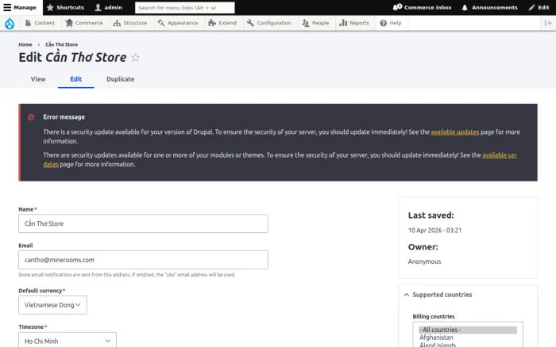Click last saved date 10 Apr 2026

(x=434, y=231)
